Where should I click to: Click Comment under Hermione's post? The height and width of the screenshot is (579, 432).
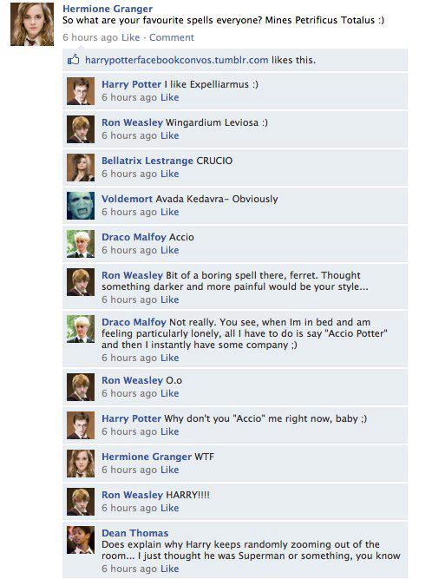click(172, 37)
